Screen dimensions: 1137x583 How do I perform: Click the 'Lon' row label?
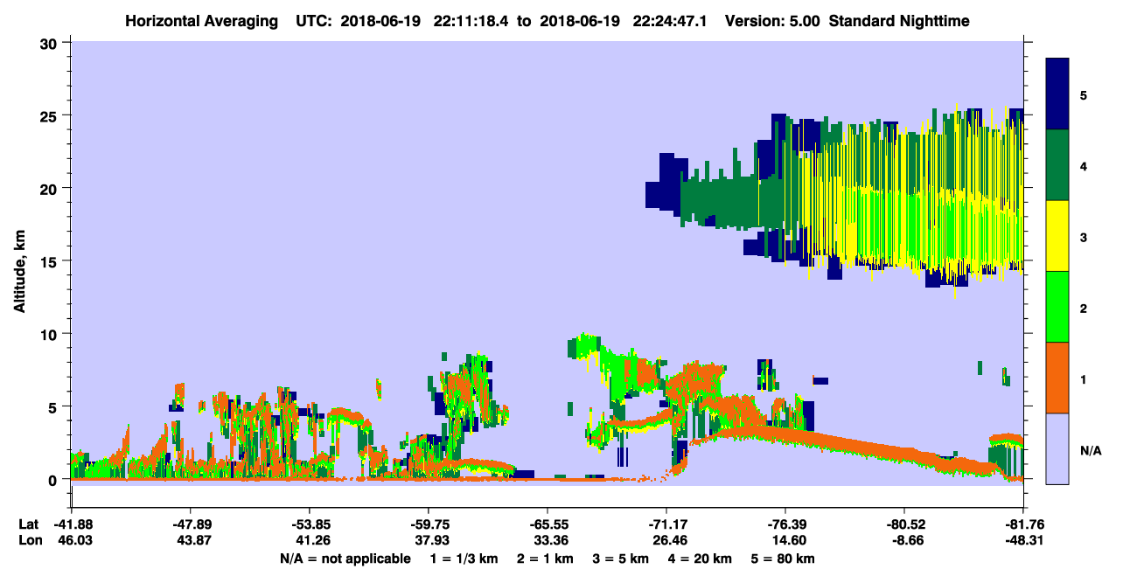coord(29,541)
